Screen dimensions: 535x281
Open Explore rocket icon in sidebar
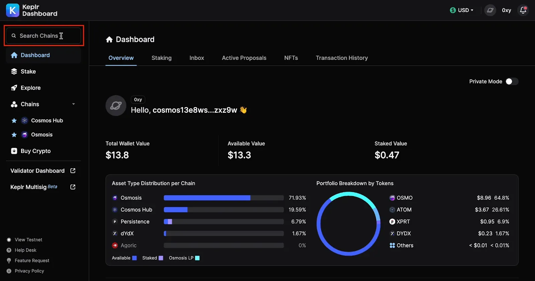point(14,88)
